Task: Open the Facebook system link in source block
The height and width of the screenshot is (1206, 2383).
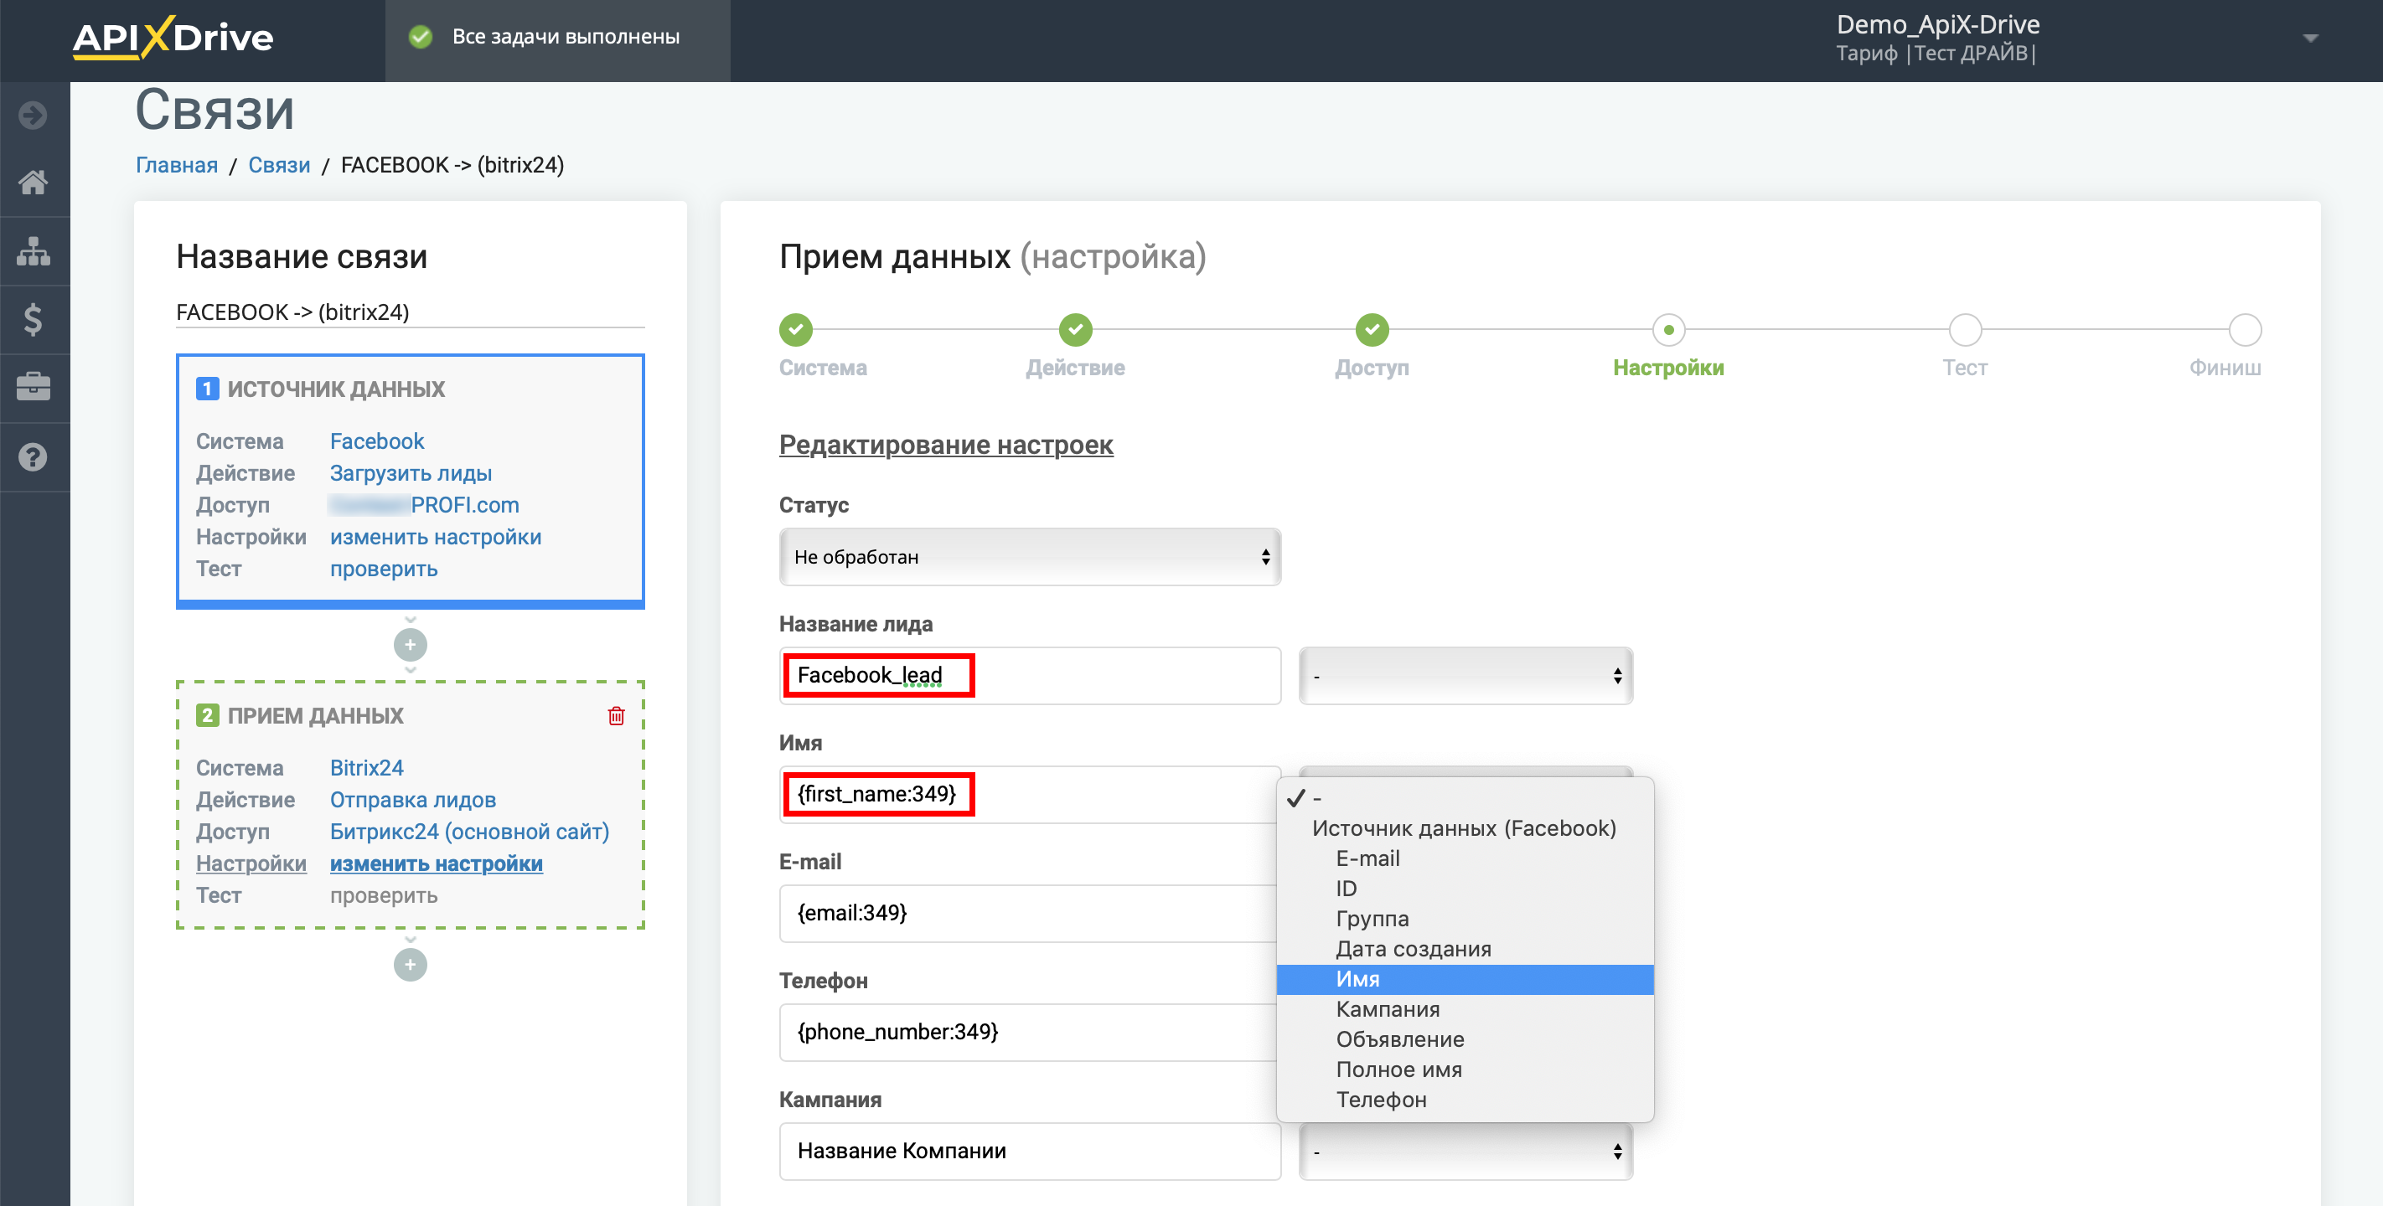Action: coord(376,441)
